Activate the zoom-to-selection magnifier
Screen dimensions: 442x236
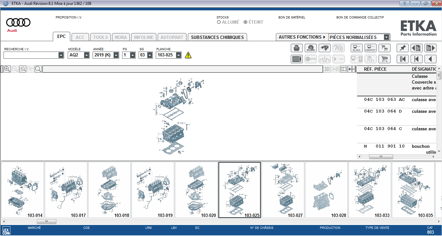coord(22,69)
